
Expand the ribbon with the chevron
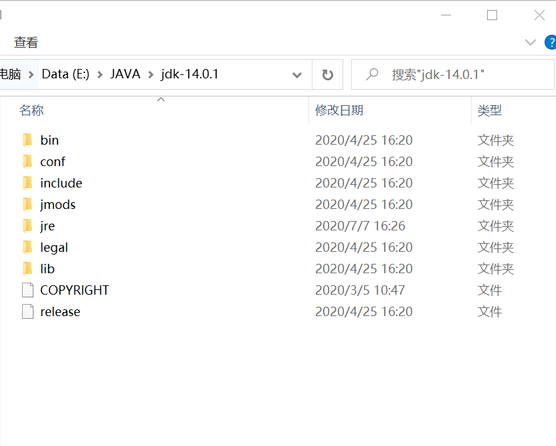tap(531, 42)
